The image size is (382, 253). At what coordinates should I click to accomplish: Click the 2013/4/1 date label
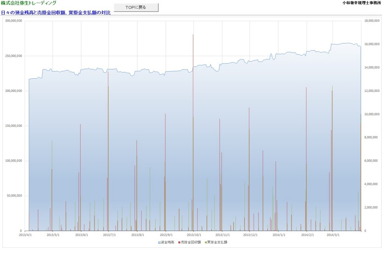pyautogui.click(x=25, y=235)
